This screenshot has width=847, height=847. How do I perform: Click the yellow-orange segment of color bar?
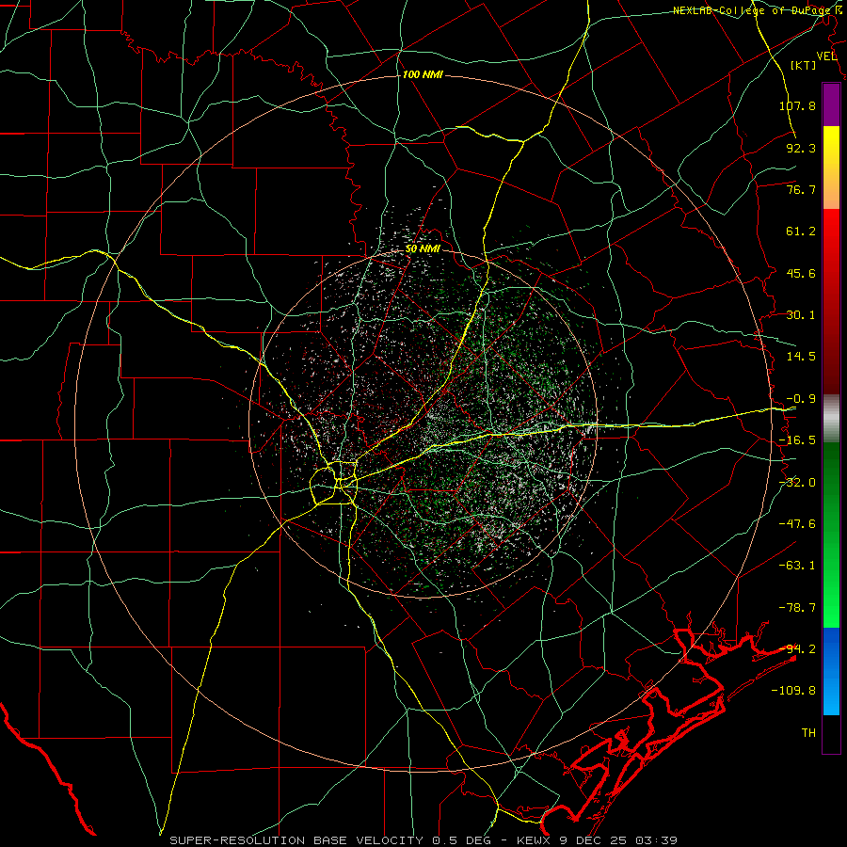click(831, 168)
